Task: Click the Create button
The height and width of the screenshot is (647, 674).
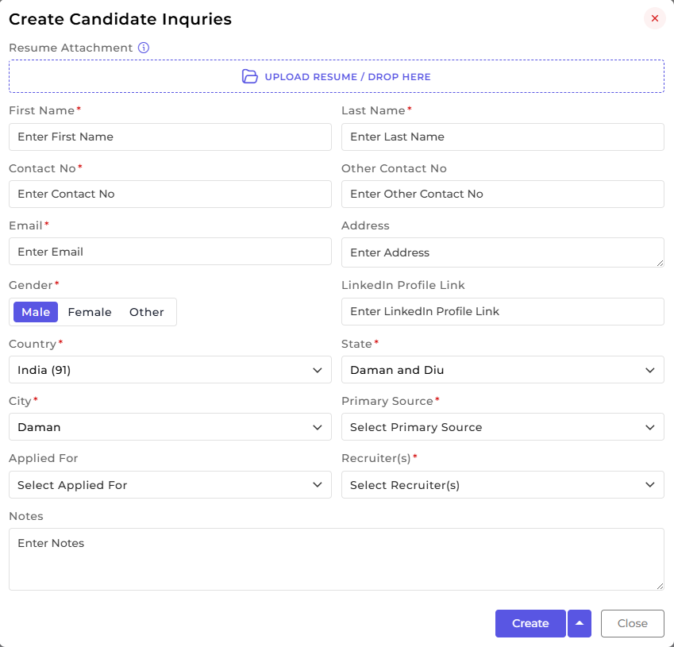Action: [x=530, y=623]
